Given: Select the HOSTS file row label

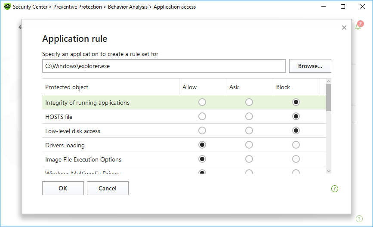Looking at the screenshot, I should point(59,117).
